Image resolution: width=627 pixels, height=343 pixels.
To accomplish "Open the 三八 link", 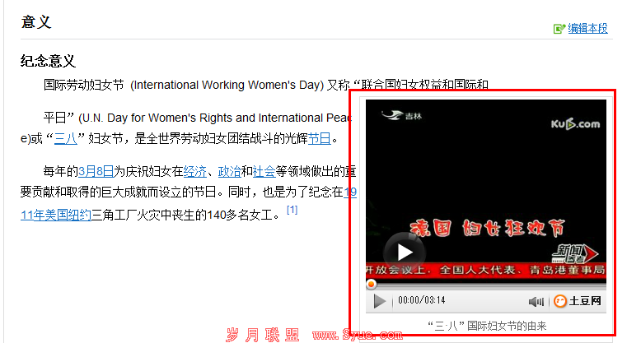I will pos(65,138).
